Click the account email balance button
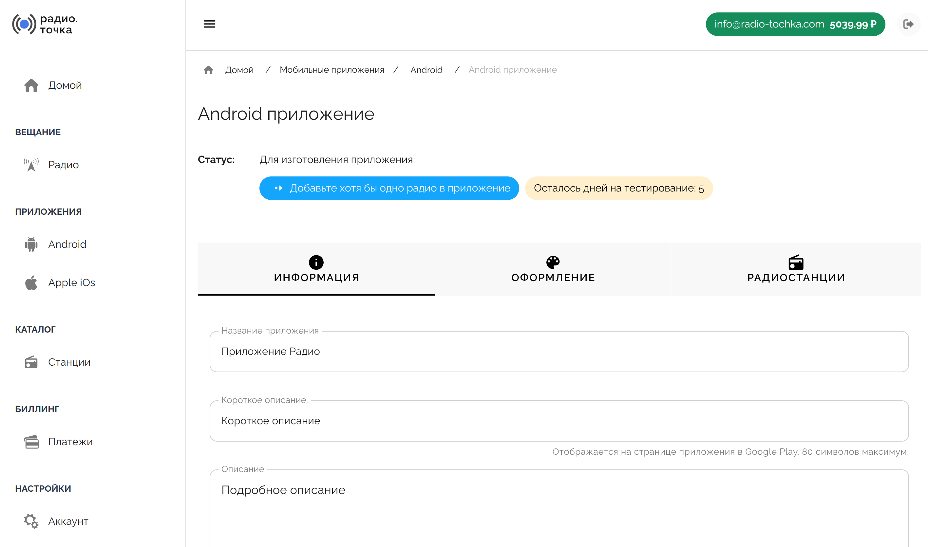This screenshot has height=547, width=928. tap(795, 24)
